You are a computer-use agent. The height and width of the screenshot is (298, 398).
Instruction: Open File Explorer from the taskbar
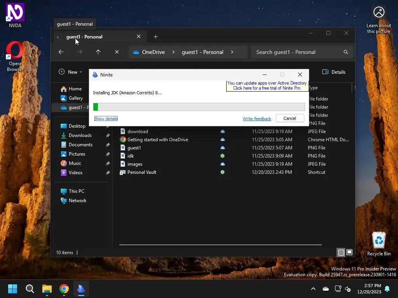pos(47,289)
